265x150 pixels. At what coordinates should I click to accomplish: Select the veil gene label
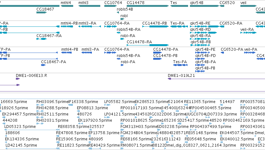point(243,3)
